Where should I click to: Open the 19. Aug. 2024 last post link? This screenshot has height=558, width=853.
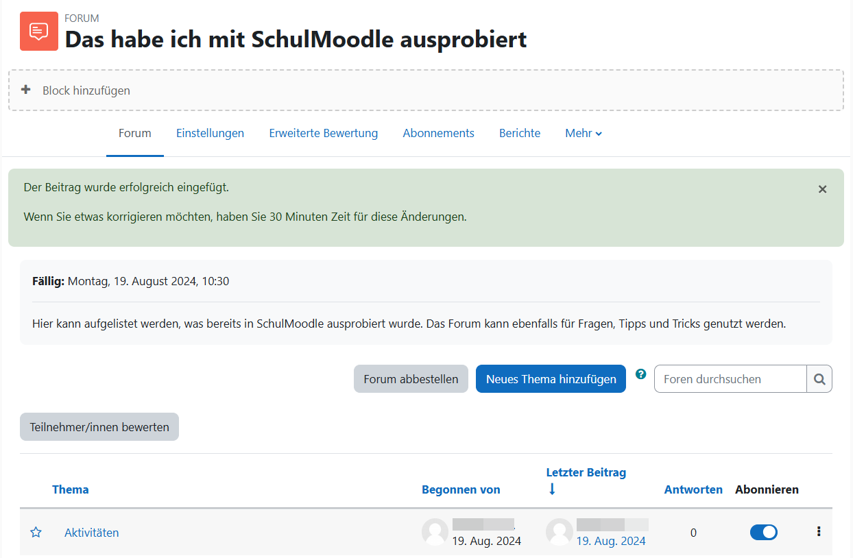tap(611, 541)
